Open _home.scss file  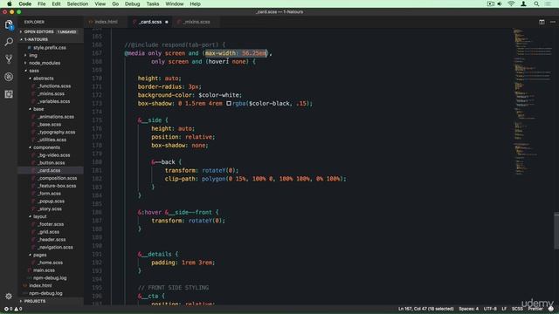tap(50, 263)
